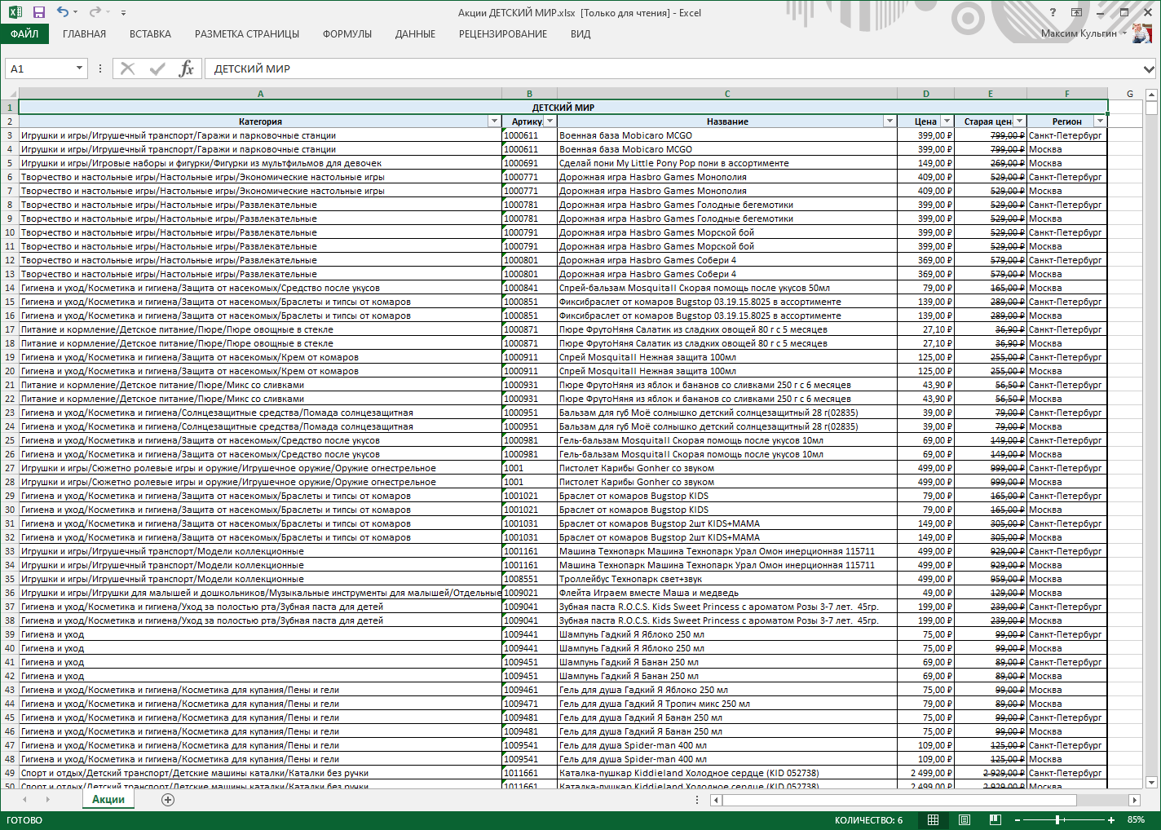The image size is (1161, 830).
Task: Open the Цена filter dropdown
Action: pyautogui.click(x=947, y=121)
